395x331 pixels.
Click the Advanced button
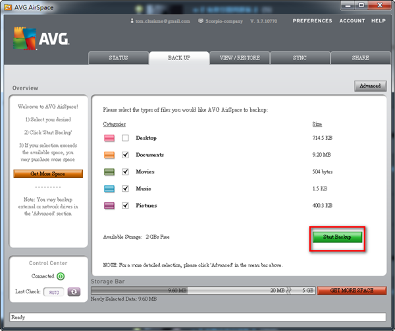[370, 86]
